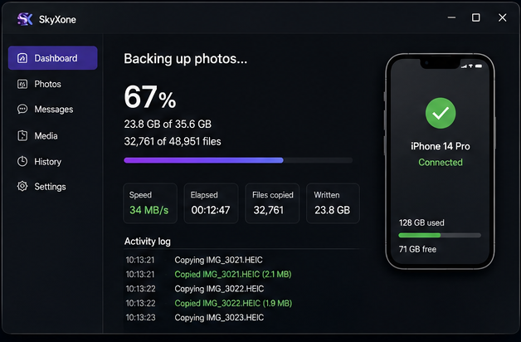This screenshot has width=521, height=342.
Task: Click "32,761 of 48,951 files" text
Action: 173,141
